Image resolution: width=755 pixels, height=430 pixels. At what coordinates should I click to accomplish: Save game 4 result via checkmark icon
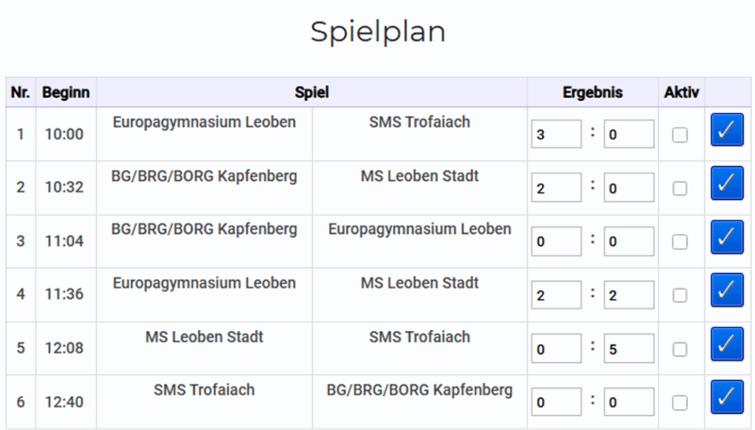point(726,290)
